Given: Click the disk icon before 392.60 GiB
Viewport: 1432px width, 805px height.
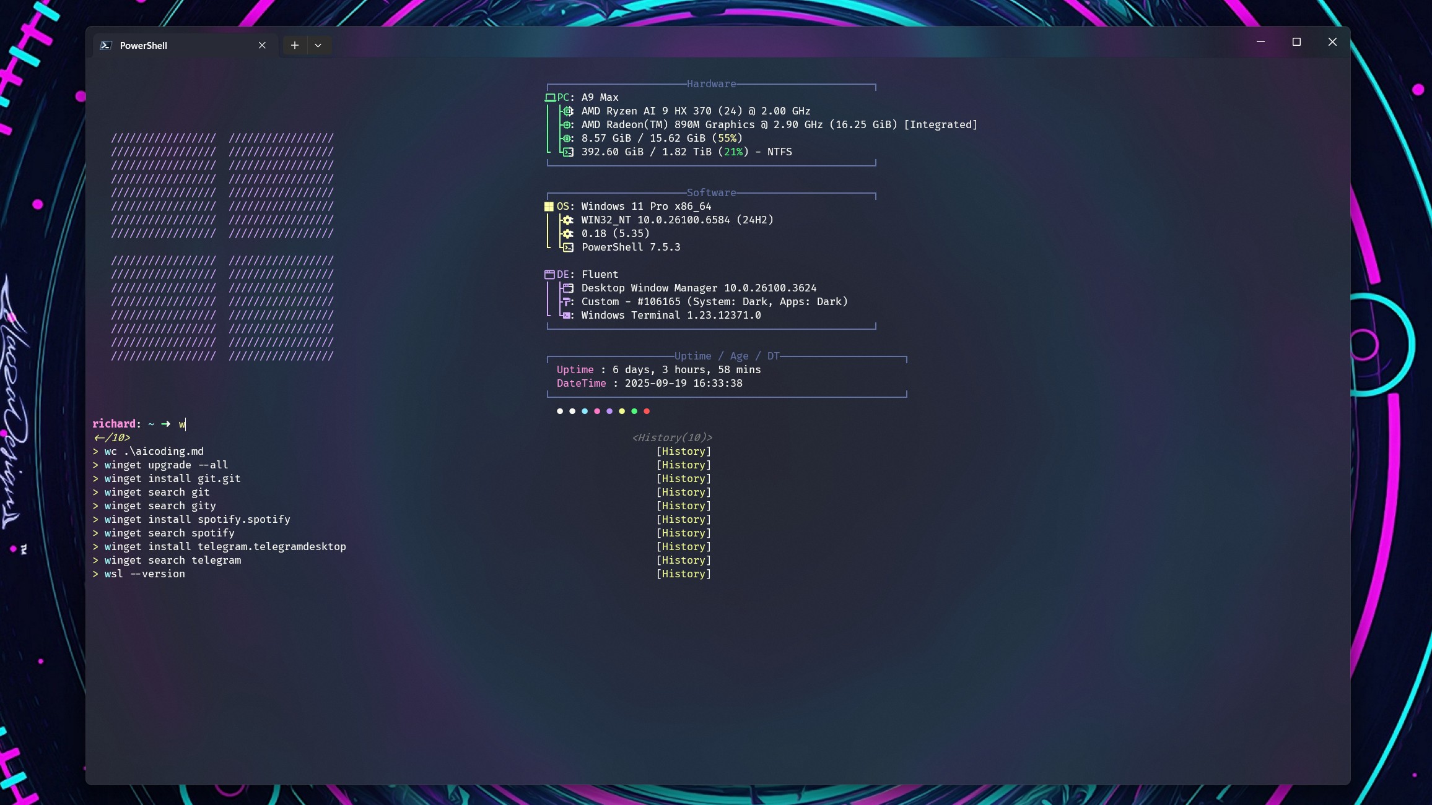Looking at the screenshot, I should [x=568, y=152].
